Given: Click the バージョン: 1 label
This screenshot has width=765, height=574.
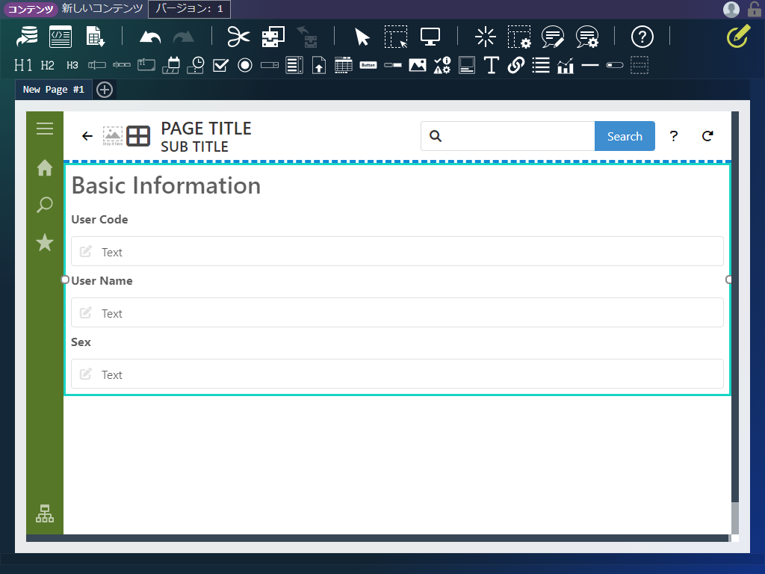Looking at the screenshot, I should 189,9.
